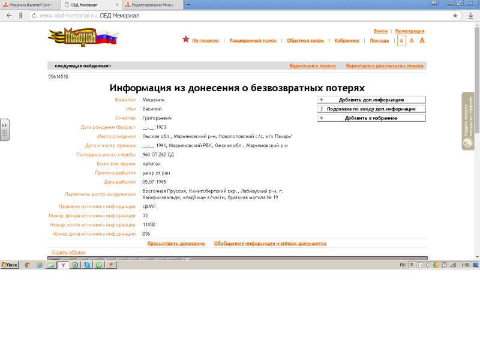The width and height of the screenshot is (480, 351).
Task: Click Вернуться к результатам поиска link
Action: pyautogui.click(x=385, y=65)
